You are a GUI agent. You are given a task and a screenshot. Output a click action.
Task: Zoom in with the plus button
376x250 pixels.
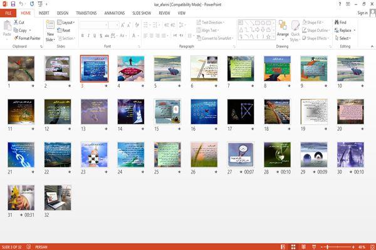(353, 247)
